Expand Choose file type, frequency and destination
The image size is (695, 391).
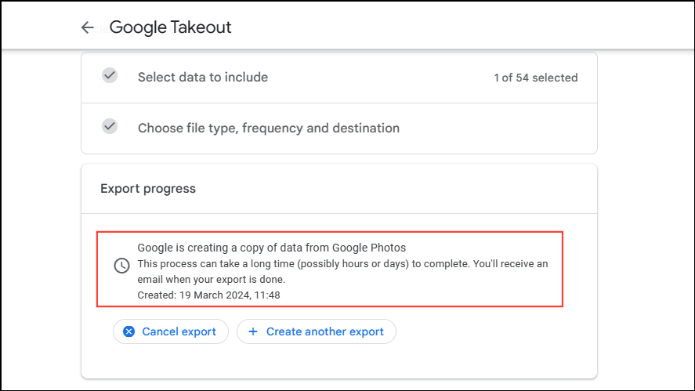[269, 128]
